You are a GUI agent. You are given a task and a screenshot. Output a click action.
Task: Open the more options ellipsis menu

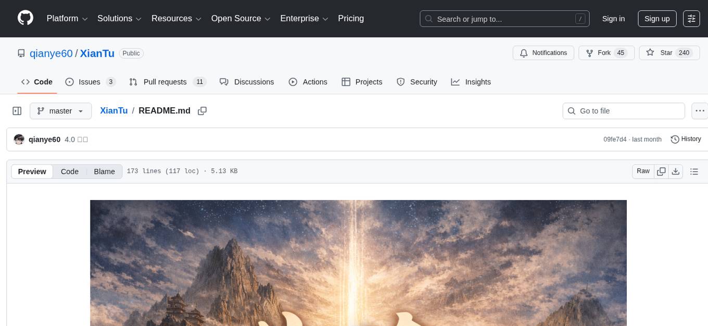(x=700, y=110)
